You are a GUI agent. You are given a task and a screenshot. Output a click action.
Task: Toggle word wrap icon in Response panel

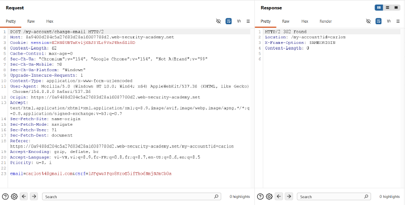point(378,21)
